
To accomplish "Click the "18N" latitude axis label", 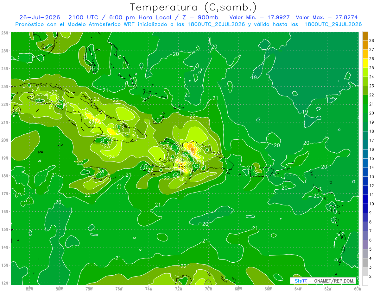I will click(x=5, y=176).
